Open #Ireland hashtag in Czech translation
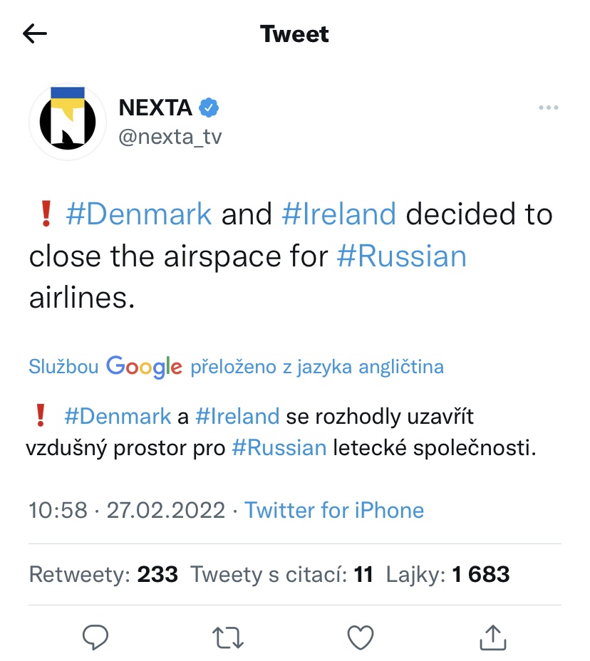 237,415
